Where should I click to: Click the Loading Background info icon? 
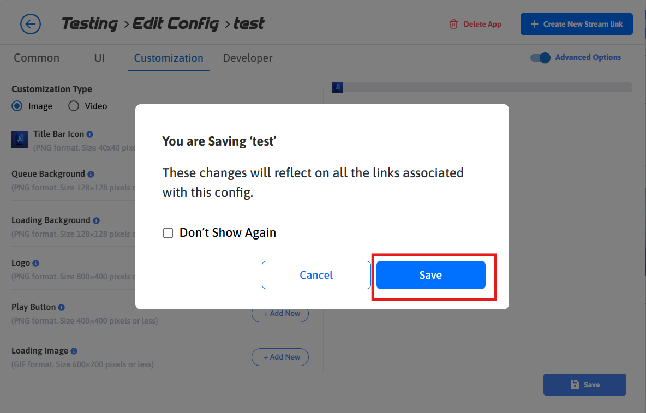click(96, 220)
